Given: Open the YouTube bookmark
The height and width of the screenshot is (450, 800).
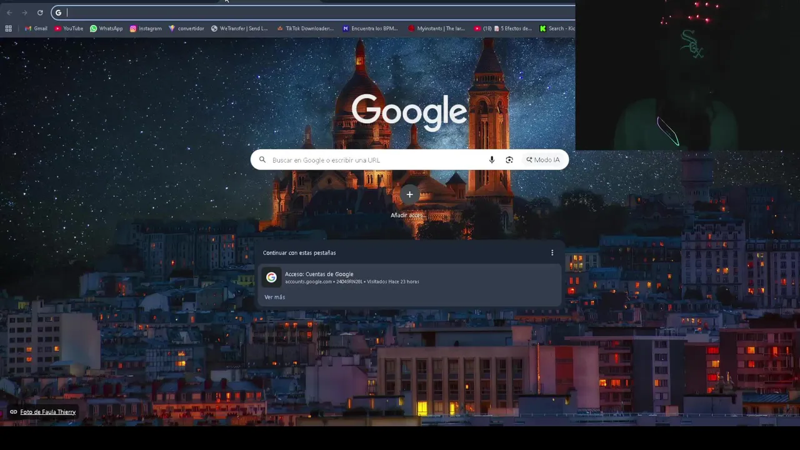Looking at the screenshot, I should [x=69, y=28].
